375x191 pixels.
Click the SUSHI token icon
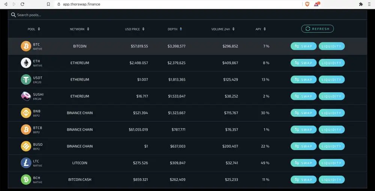(x=26, y=96)
